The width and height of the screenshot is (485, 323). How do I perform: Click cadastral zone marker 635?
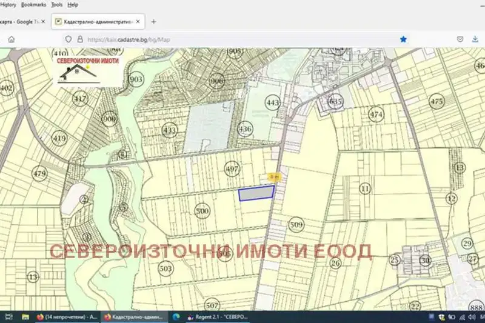click(x=336, y=101)
